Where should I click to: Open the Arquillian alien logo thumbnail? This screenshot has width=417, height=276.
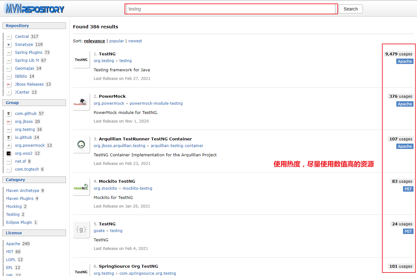pos(81,145)
